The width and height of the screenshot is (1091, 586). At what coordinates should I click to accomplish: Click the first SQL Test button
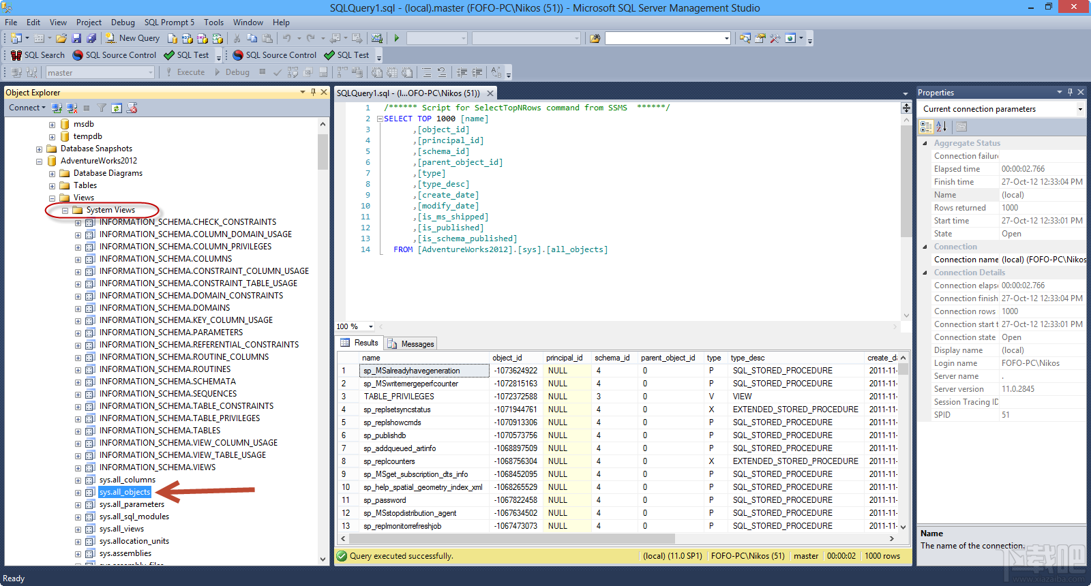click(x=186, y=55)
